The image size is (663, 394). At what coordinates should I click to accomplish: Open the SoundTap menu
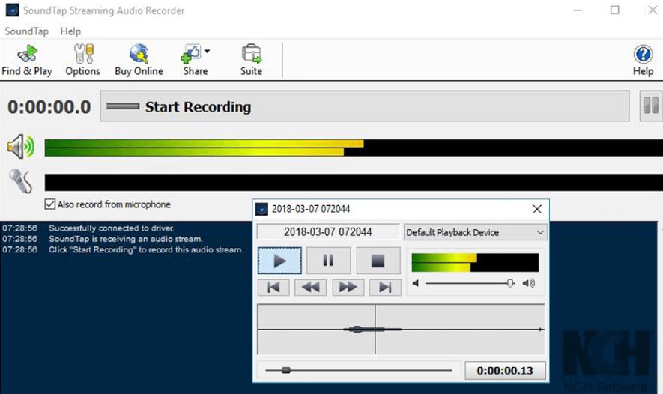(27, 31)
